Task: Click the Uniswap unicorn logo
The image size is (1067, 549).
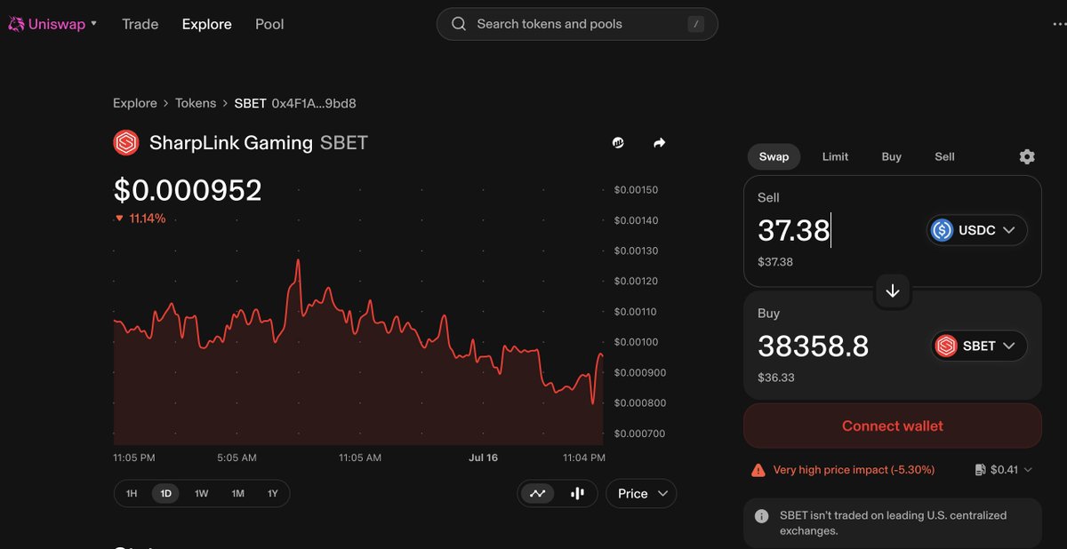Action: 16,24
